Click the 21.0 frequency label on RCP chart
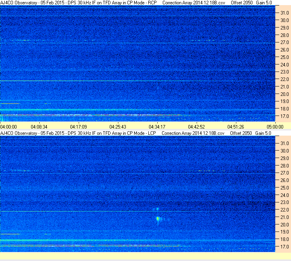This screenshot has height=261, width=291. (284, 87)
